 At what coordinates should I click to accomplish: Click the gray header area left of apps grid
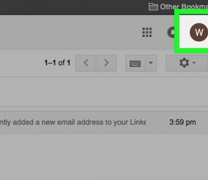coord(69,32)
